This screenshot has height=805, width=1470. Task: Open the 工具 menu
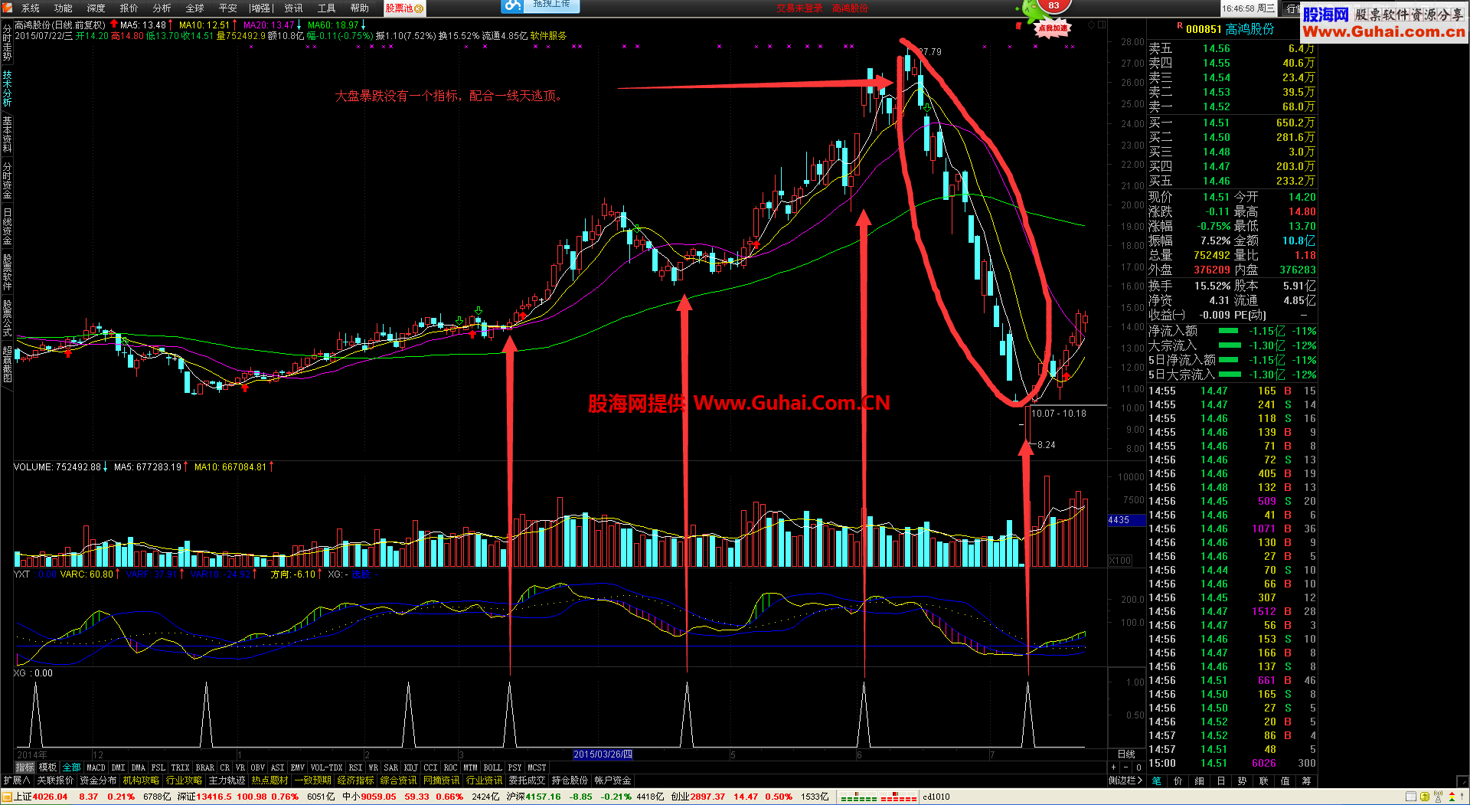(327, 8)
